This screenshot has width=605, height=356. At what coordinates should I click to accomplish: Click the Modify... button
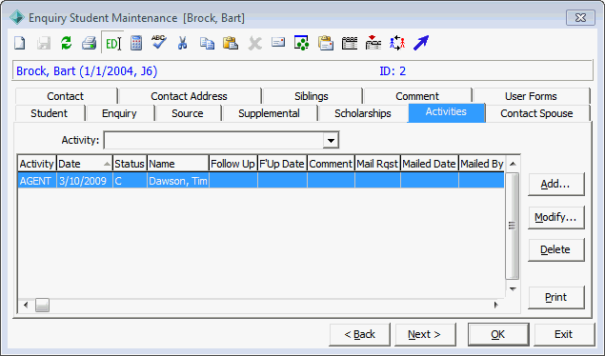coord(555,217)
